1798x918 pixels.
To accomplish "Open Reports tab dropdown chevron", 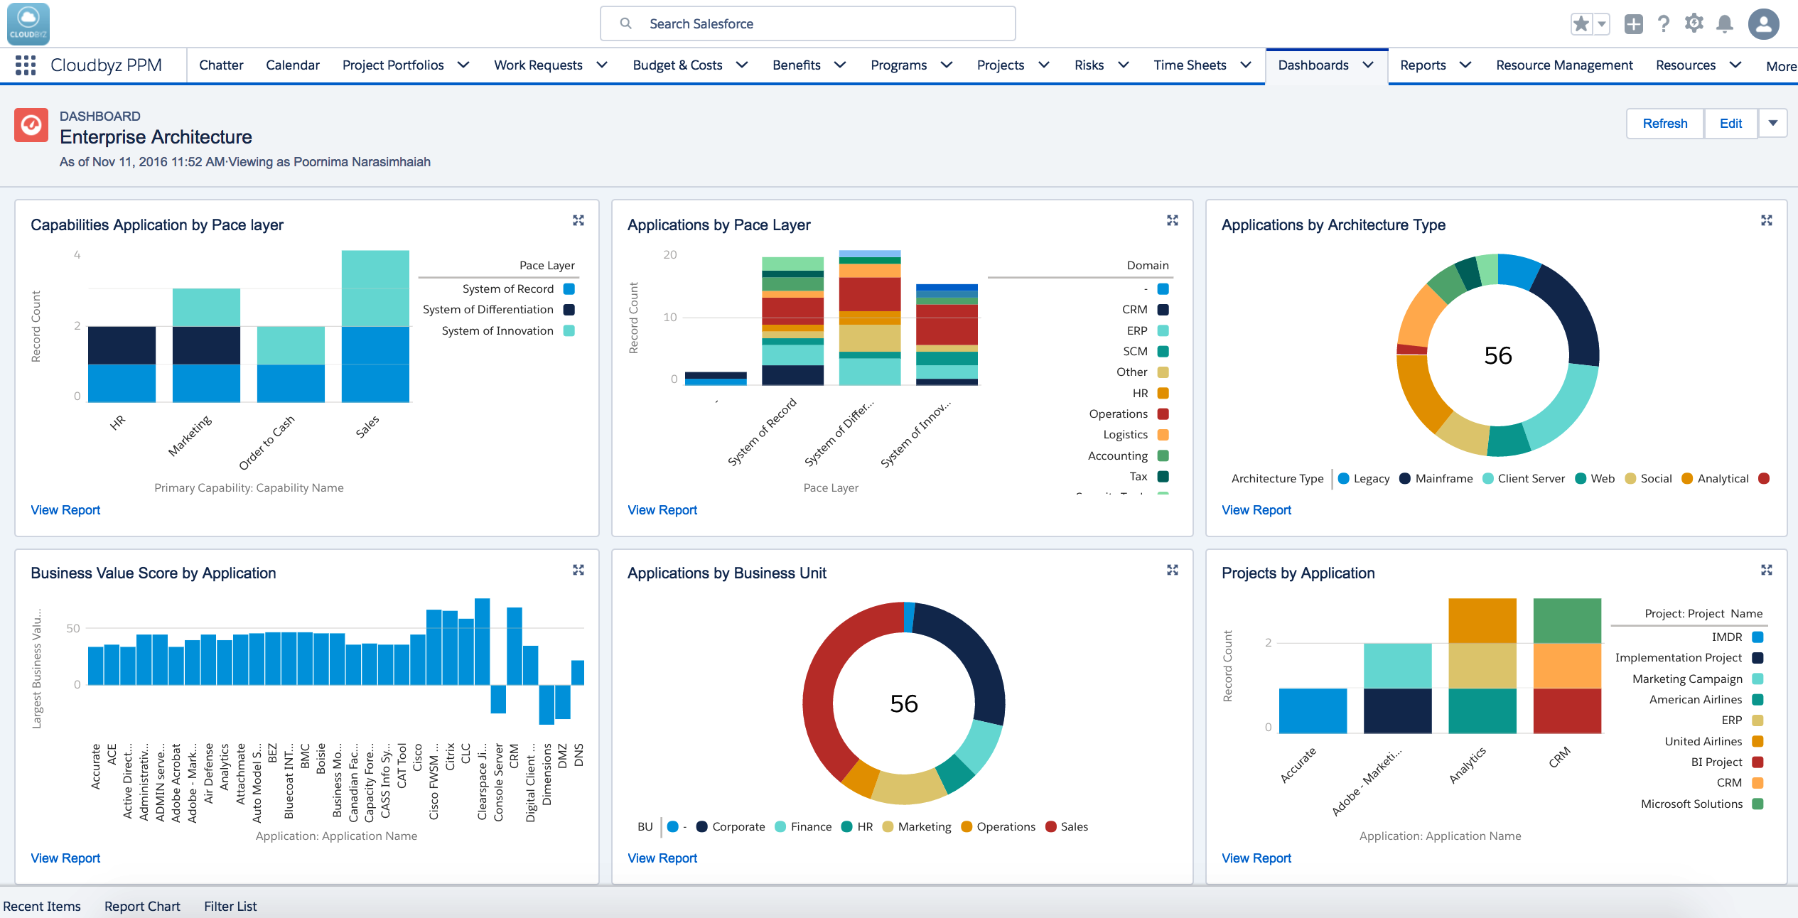I will tap(1465, 65).
